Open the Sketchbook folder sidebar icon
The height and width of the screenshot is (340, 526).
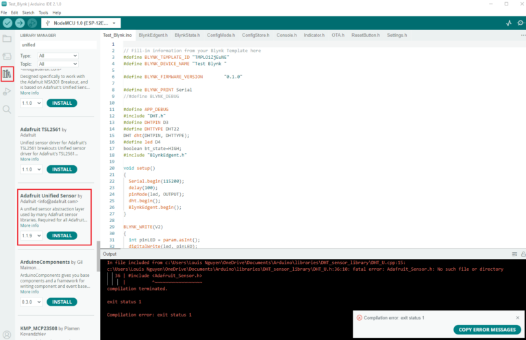tap(8, 38)
